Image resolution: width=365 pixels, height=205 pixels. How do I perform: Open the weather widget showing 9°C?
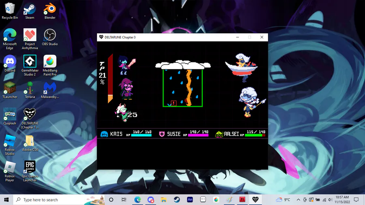283,200
